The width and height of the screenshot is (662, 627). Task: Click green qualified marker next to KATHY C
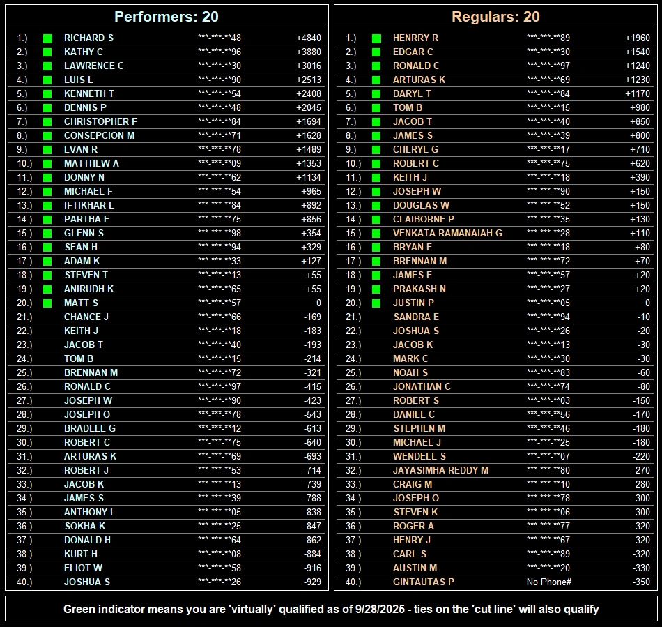pos(48,52)
